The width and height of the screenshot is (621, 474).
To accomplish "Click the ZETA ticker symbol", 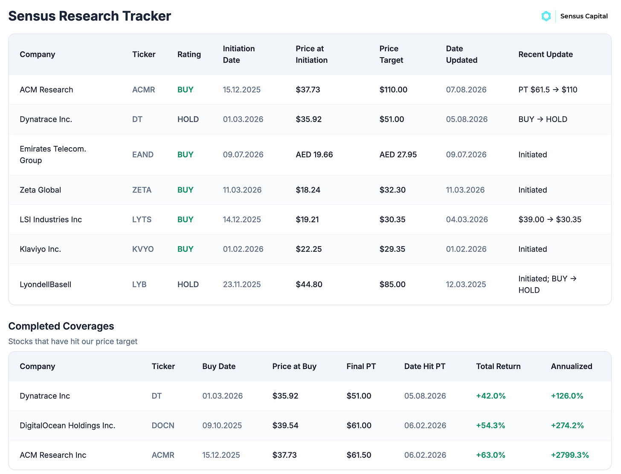I will (142, 190).
